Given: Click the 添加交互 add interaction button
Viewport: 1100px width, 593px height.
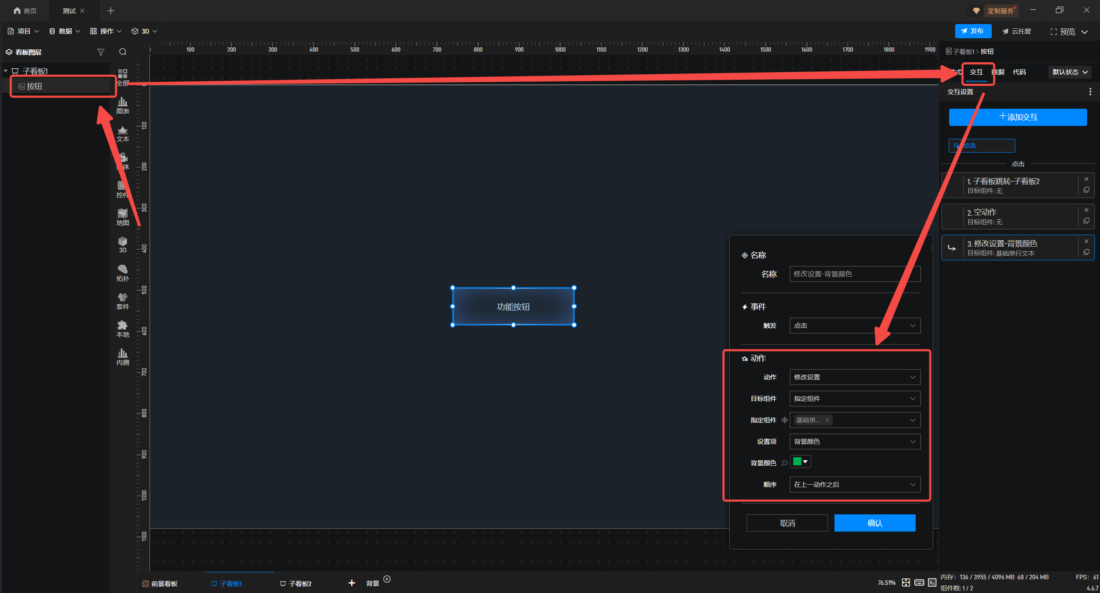Looking at the screenshot, I should point(1017,117).
